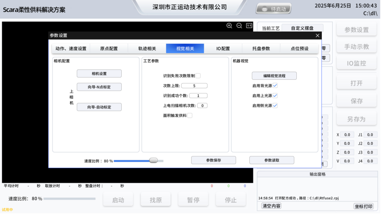
Task: Disable the 启用背光源 checkbox
Action: 275,85
